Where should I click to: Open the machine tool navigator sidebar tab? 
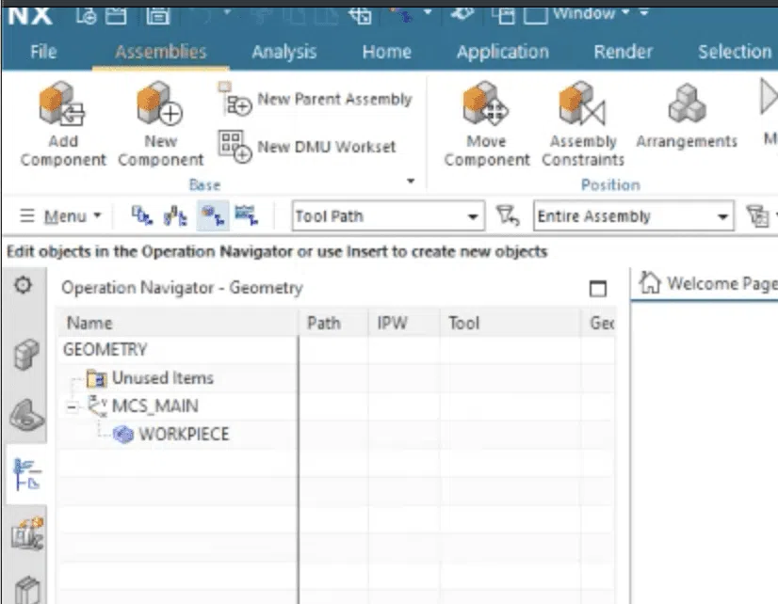pyautogui.click(x=27, y=533)
